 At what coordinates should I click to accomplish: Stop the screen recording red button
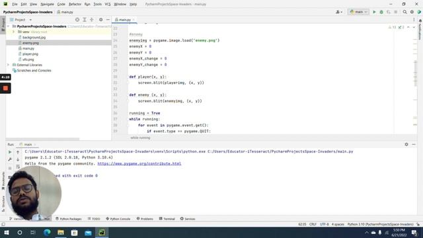5,88
